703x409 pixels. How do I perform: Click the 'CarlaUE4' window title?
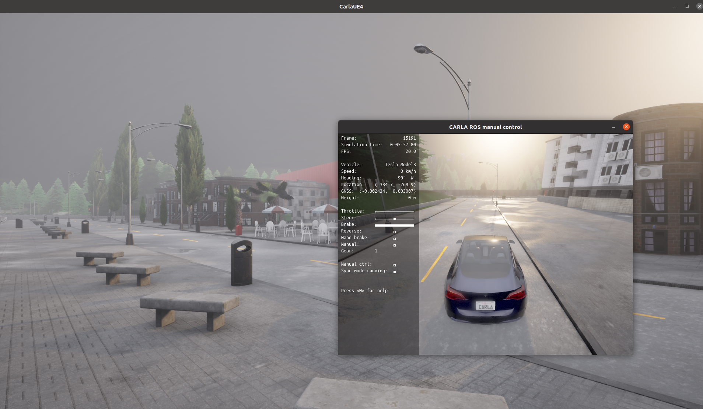pyautogui.click(x=351, y=7)
